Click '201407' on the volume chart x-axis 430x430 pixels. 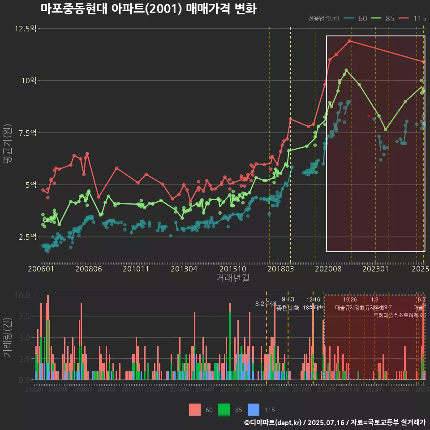click(x=205, y=389)
